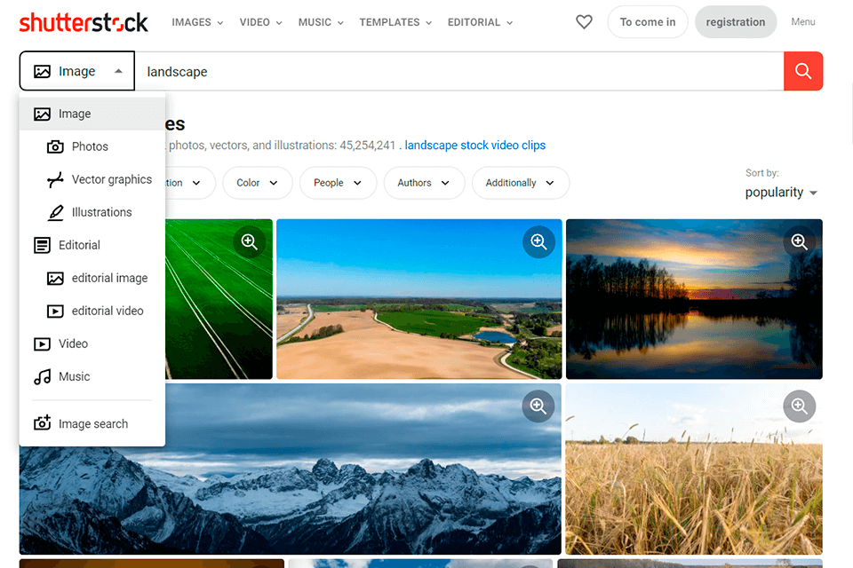Open the TEMPLATES menu
Viewport: 853px width, 568px height.
(389, 21)
